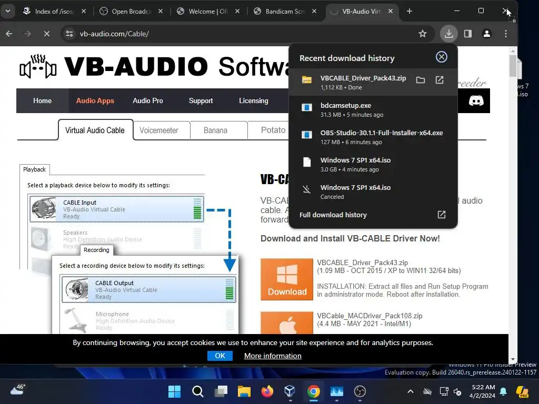Open Task View in taskbar
The image size is (539, 404).
[221, 391]
